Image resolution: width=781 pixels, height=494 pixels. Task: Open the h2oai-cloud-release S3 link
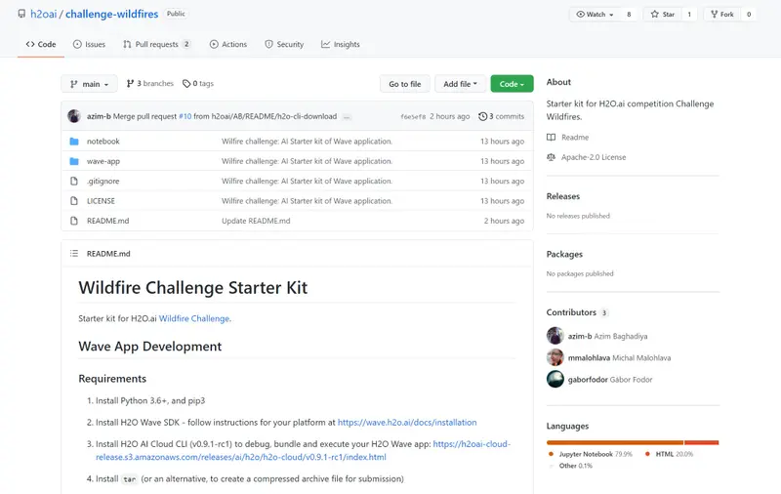pyautogui.click(x=304, y=450)
